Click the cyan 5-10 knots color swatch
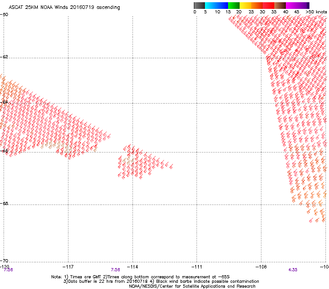 pos(211,5)
